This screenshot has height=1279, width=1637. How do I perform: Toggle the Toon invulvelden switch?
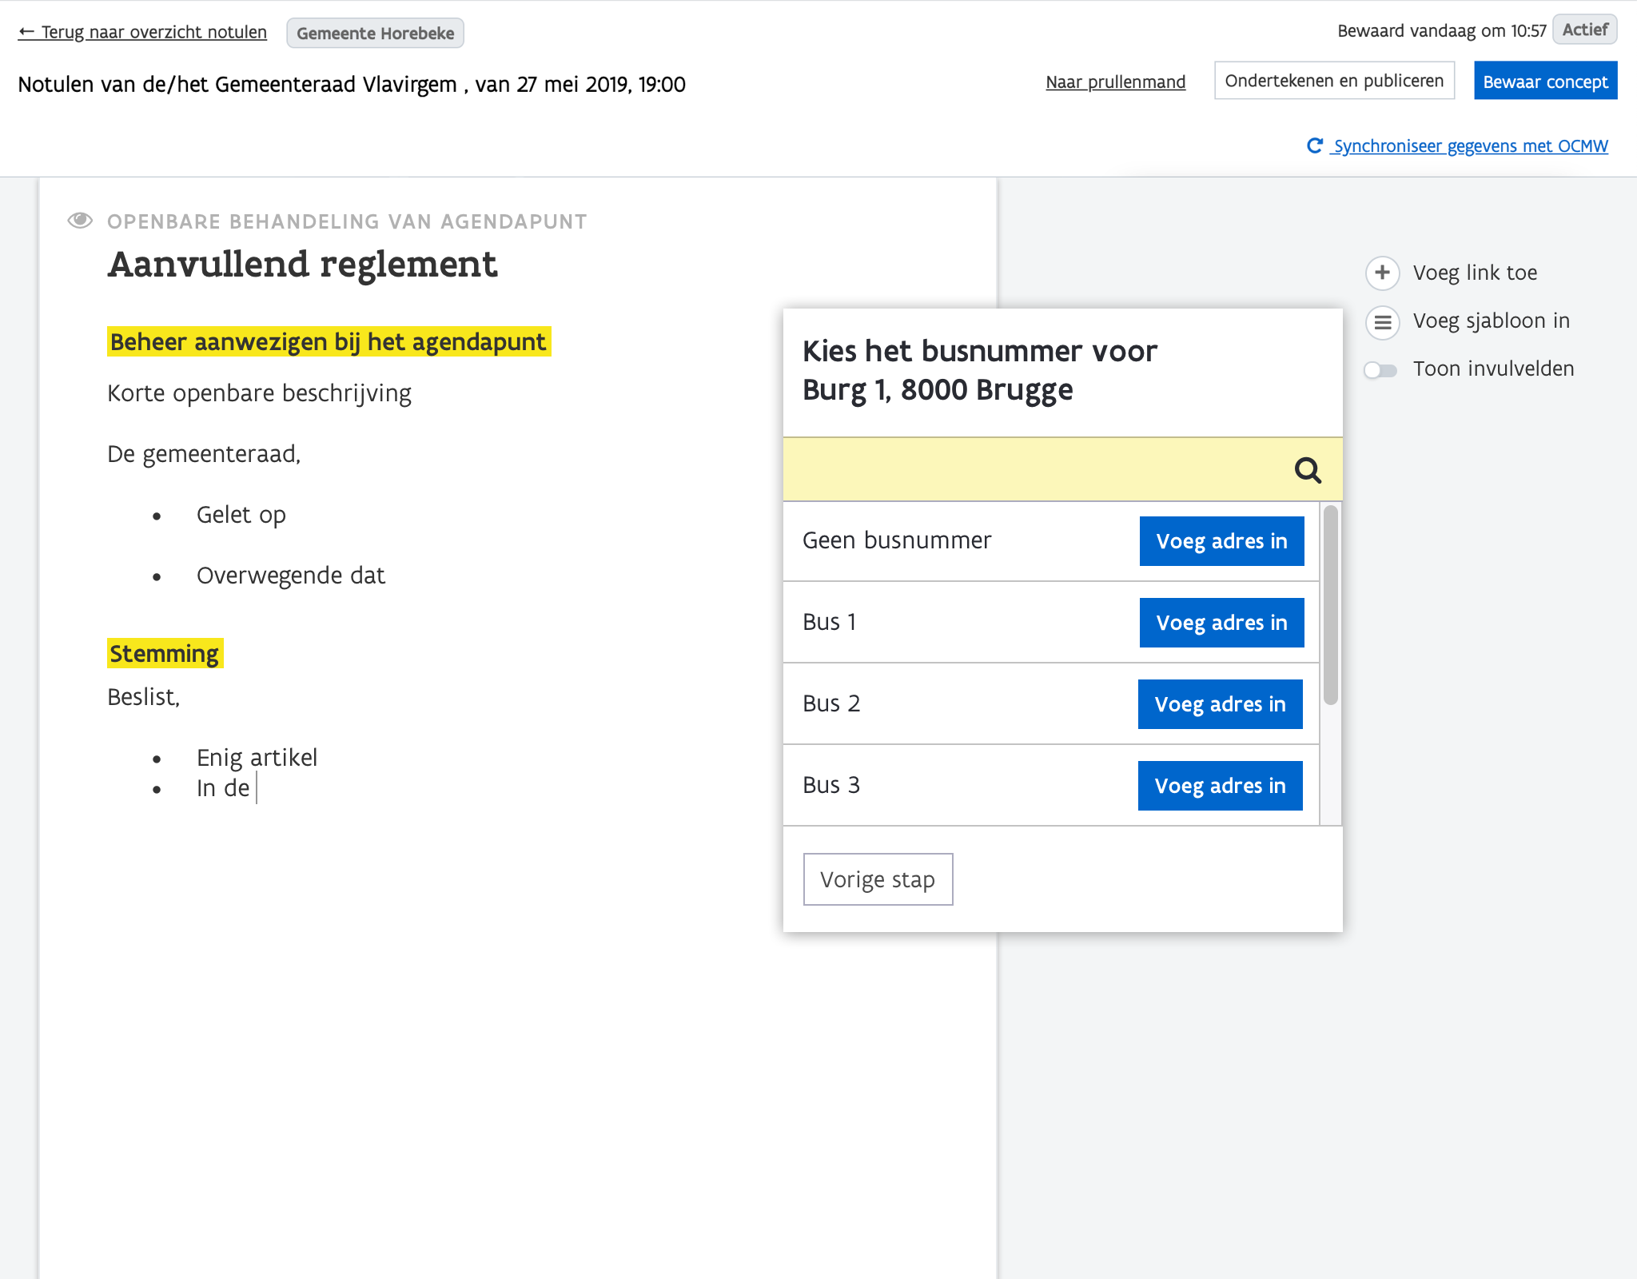[x=1380, y=369]
